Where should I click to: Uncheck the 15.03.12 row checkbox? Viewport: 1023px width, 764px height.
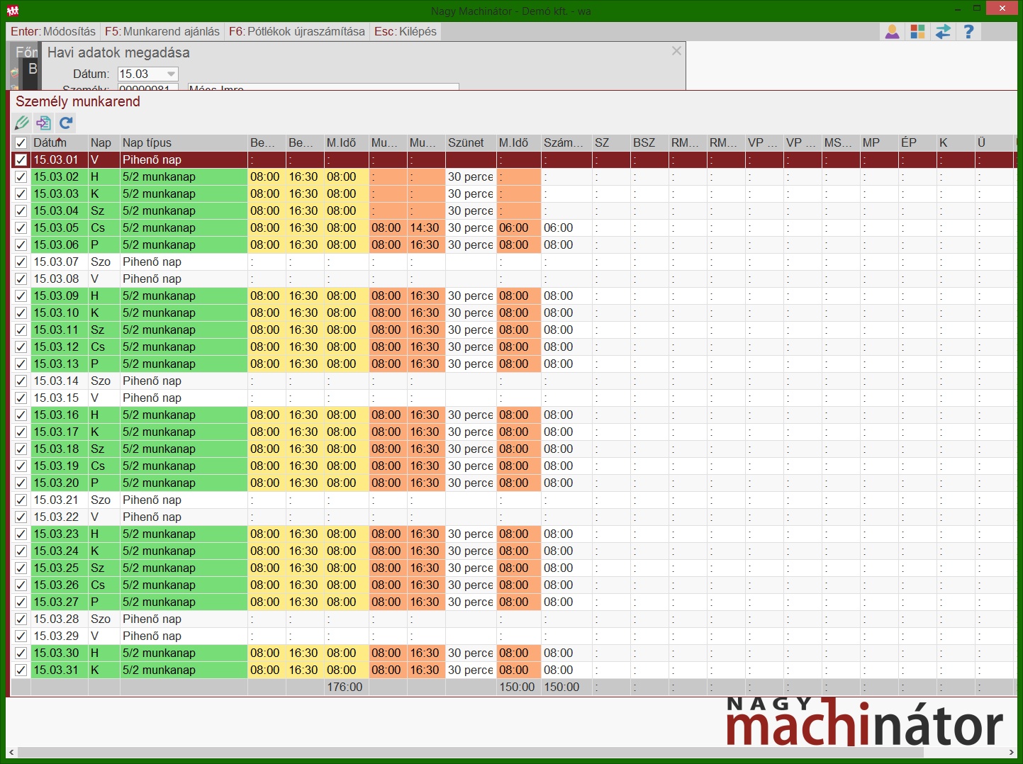point(21,347)
